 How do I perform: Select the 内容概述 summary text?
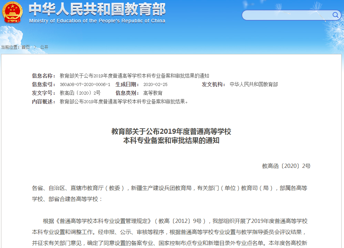click(x=124, y=101)
